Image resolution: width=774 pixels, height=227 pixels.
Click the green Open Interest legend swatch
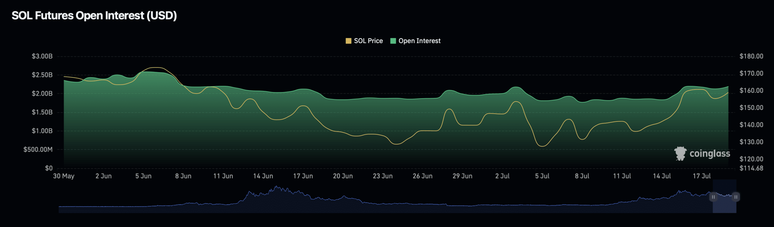pyautogui.click(x=393, y=41)
